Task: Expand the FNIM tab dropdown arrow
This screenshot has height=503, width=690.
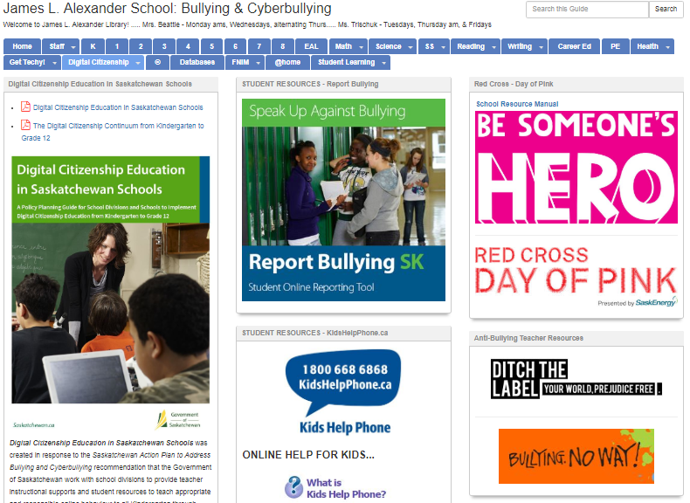Action: (x=258, y=63)
